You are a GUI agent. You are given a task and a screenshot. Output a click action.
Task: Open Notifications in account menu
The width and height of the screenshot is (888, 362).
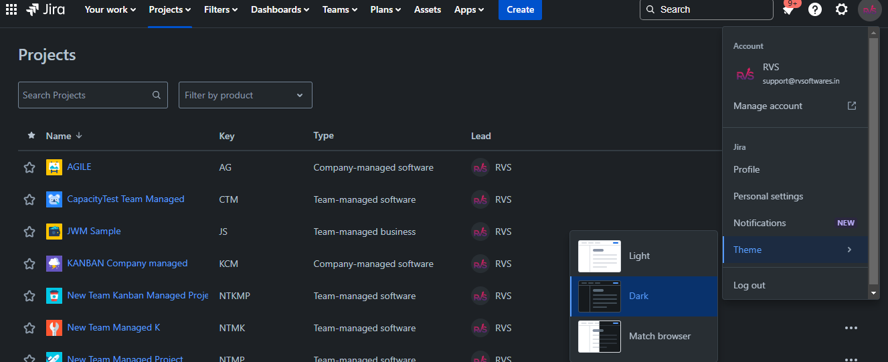coord(795,223)
